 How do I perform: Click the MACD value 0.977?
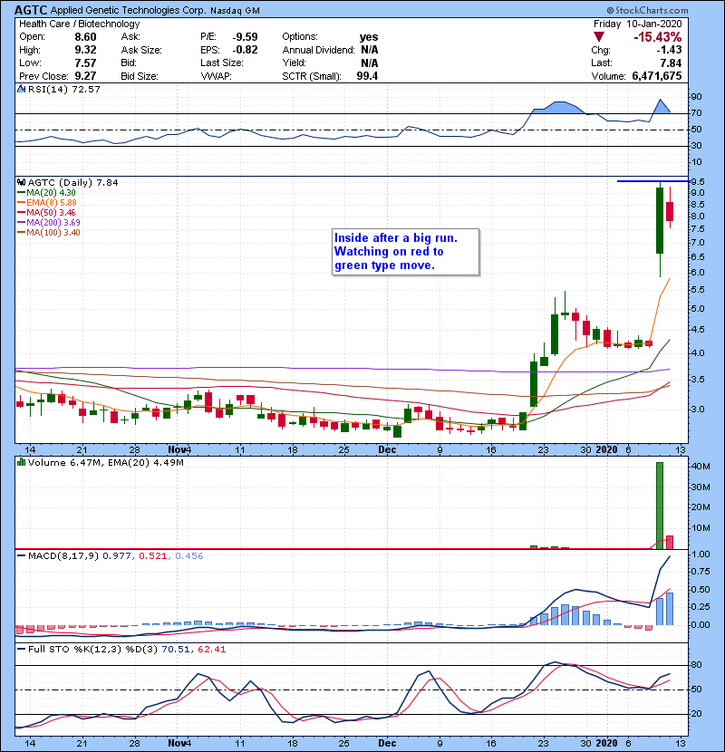point(117,556)
